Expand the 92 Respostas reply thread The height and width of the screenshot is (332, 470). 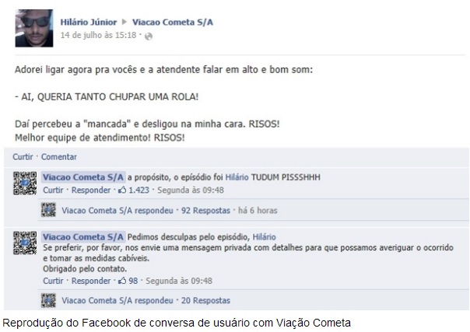[x=205, y=211]
